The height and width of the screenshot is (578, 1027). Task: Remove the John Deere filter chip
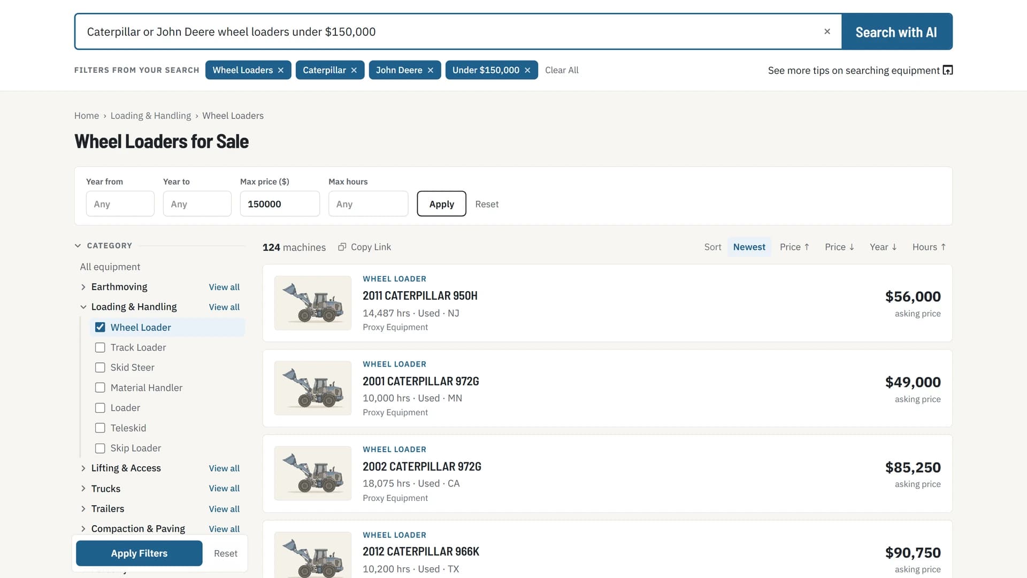click(x=431, y=70)
